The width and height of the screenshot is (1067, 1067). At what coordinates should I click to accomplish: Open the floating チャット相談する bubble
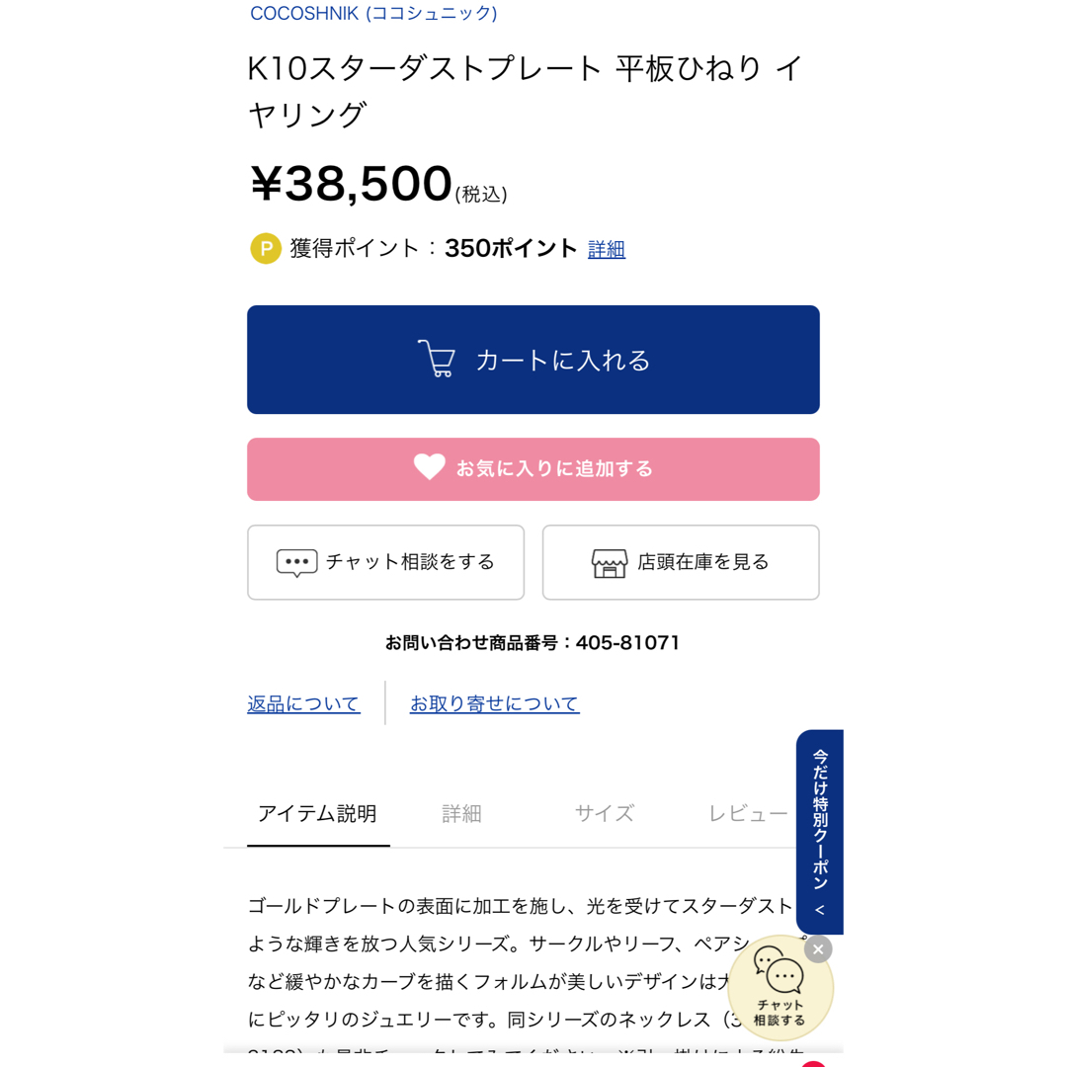[780, 988]
